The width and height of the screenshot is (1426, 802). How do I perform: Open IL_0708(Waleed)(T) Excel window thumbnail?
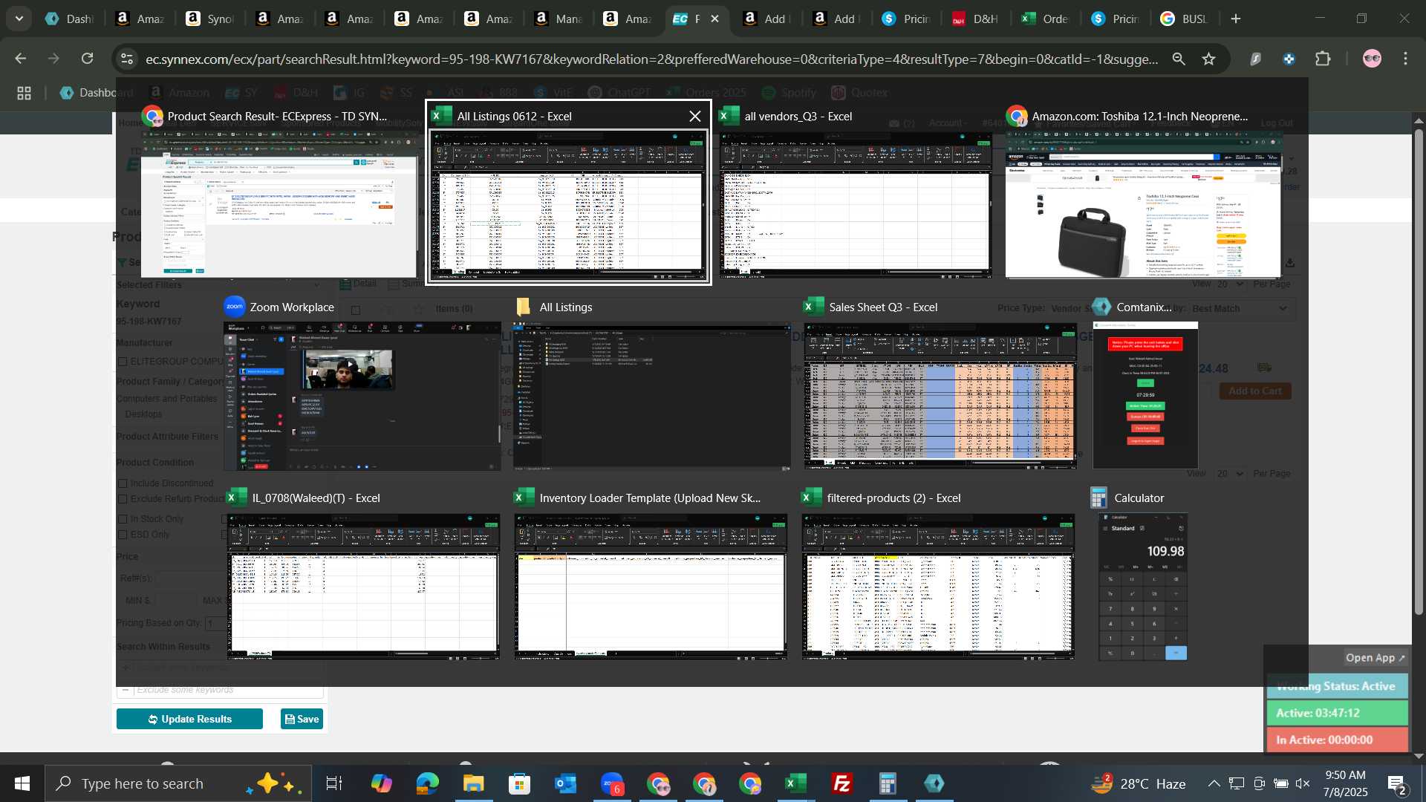coord(363,587)
